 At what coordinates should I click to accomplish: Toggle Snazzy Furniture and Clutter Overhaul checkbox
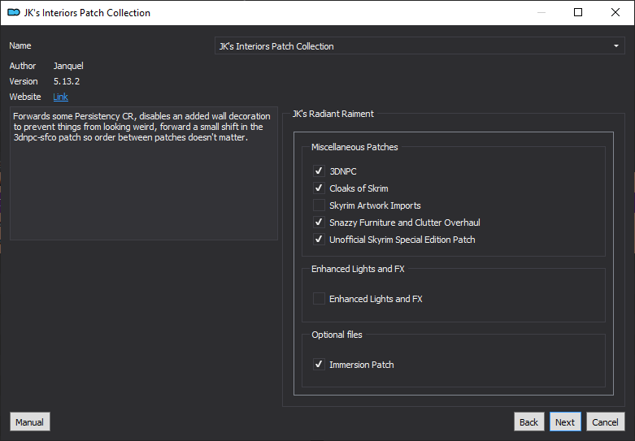coord(319,222)
